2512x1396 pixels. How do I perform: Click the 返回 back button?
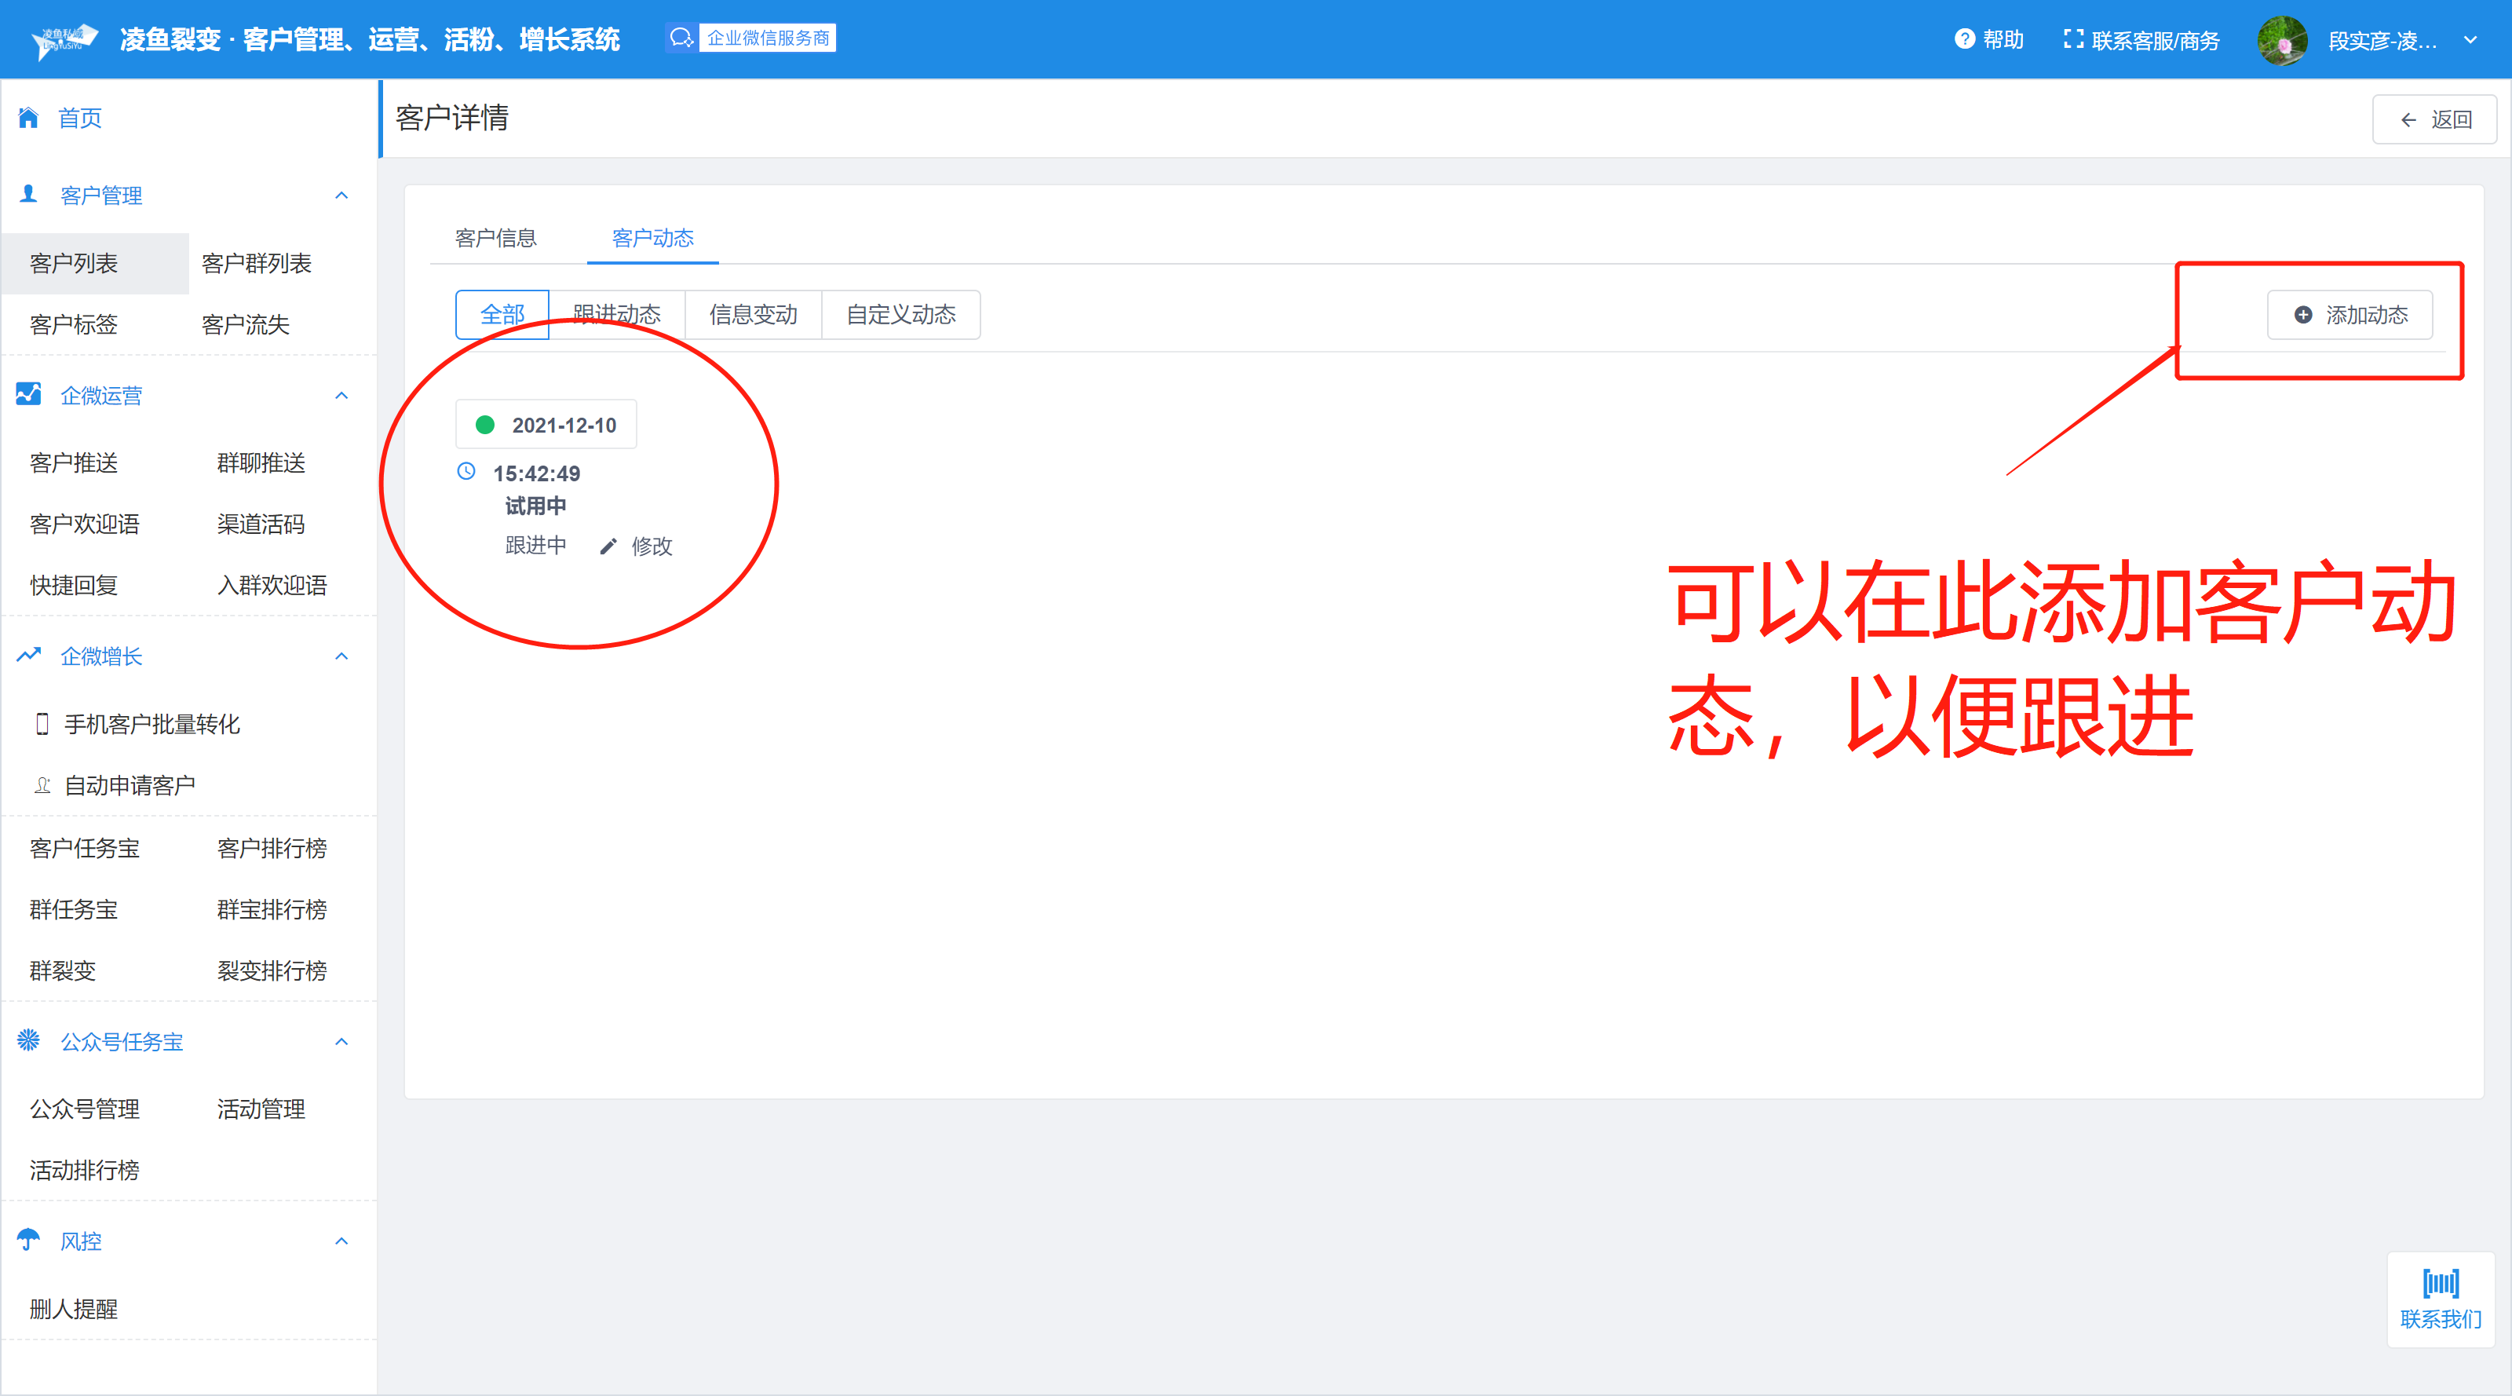[2434, 120]
